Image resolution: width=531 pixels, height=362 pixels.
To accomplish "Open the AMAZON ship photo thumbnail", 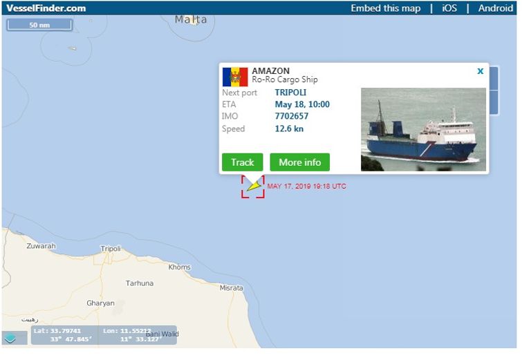I will tap(423, 129).
